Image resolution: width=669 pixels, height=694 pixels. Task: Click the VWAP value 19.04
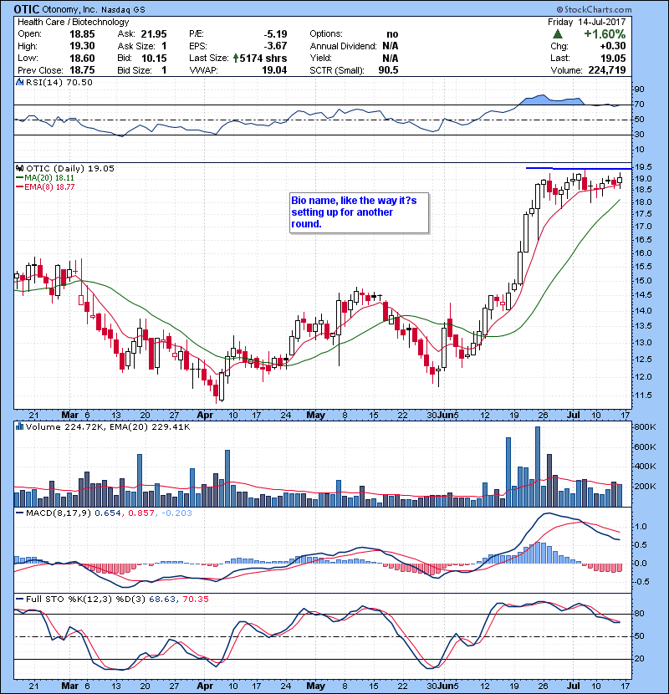pyautogui.click(x=274, y=70)
